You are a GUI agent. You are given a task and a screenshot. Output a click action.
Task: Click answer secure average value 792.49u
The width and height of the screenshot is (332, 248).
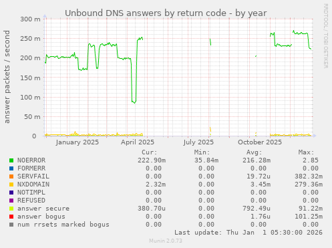257,209
